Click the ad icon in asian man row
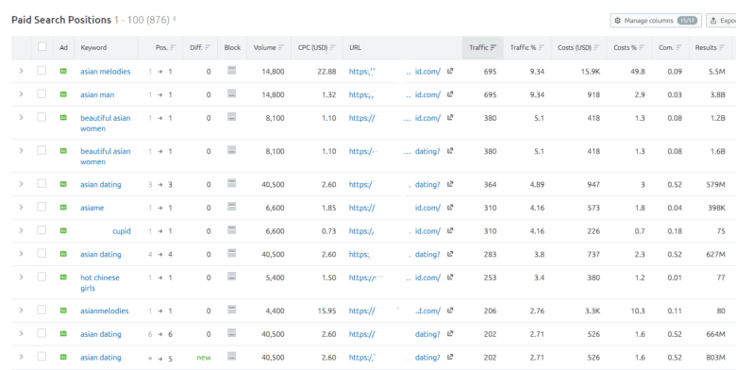This screenshot has height=370, width=736. pyautogui.click(x=63, y=94)
